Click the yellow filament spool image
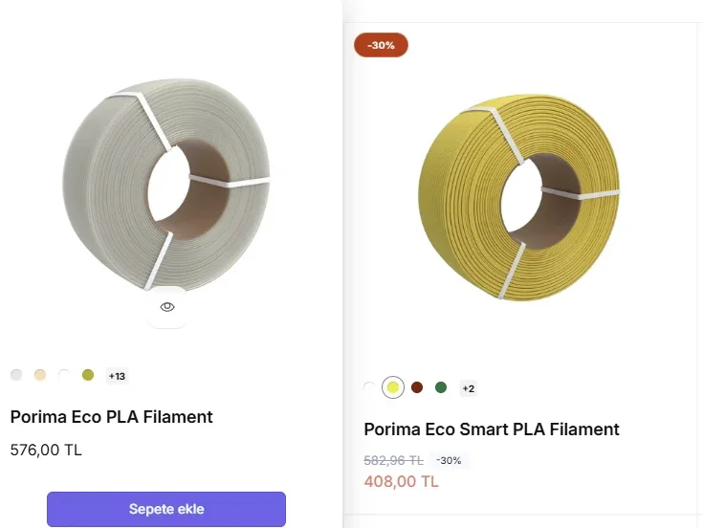This screenshot has width=703, height=528. pyautogui.click(x=519, y=196)
